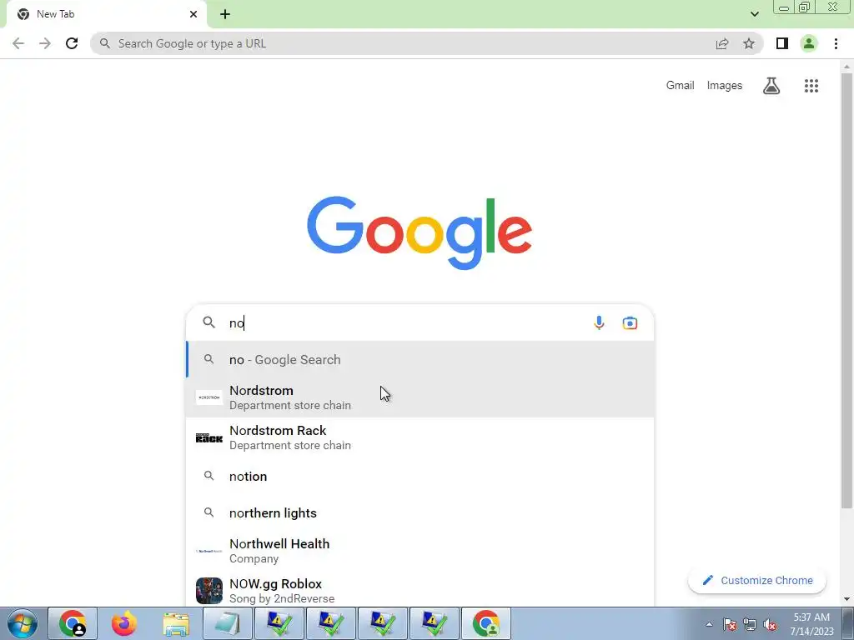Launch Firefox from the taskbar
Viewport: 854px width, 640px height.
[x=124, y=623]
